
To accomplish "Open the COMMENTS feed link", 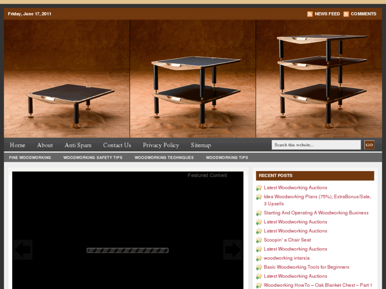I will tap(363, 14).
